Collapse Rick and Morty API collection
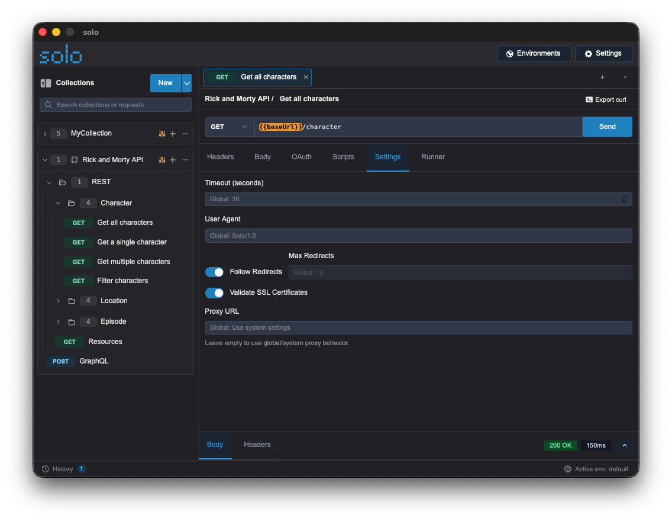Viewport: 672px width, 521px height. click(45, 160)
